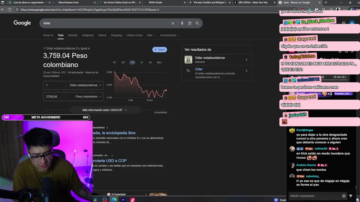Switch to the Videos tab
The image size is (360, 202).
(102, 35)
